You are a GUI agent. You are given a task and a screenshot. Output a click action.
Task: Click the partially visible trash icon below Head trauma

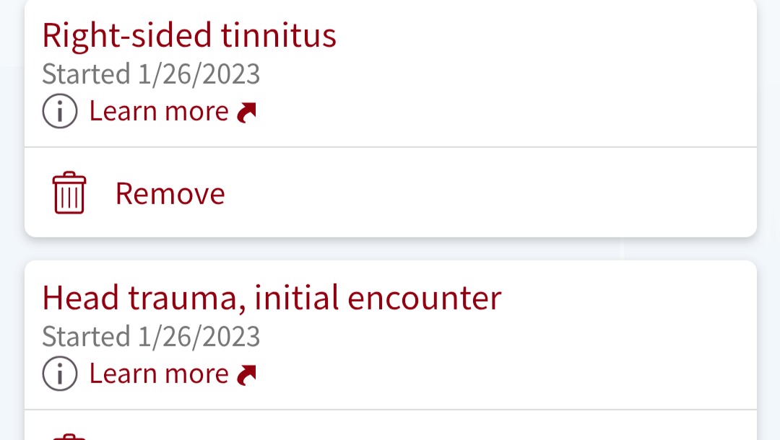coord(69,436)
